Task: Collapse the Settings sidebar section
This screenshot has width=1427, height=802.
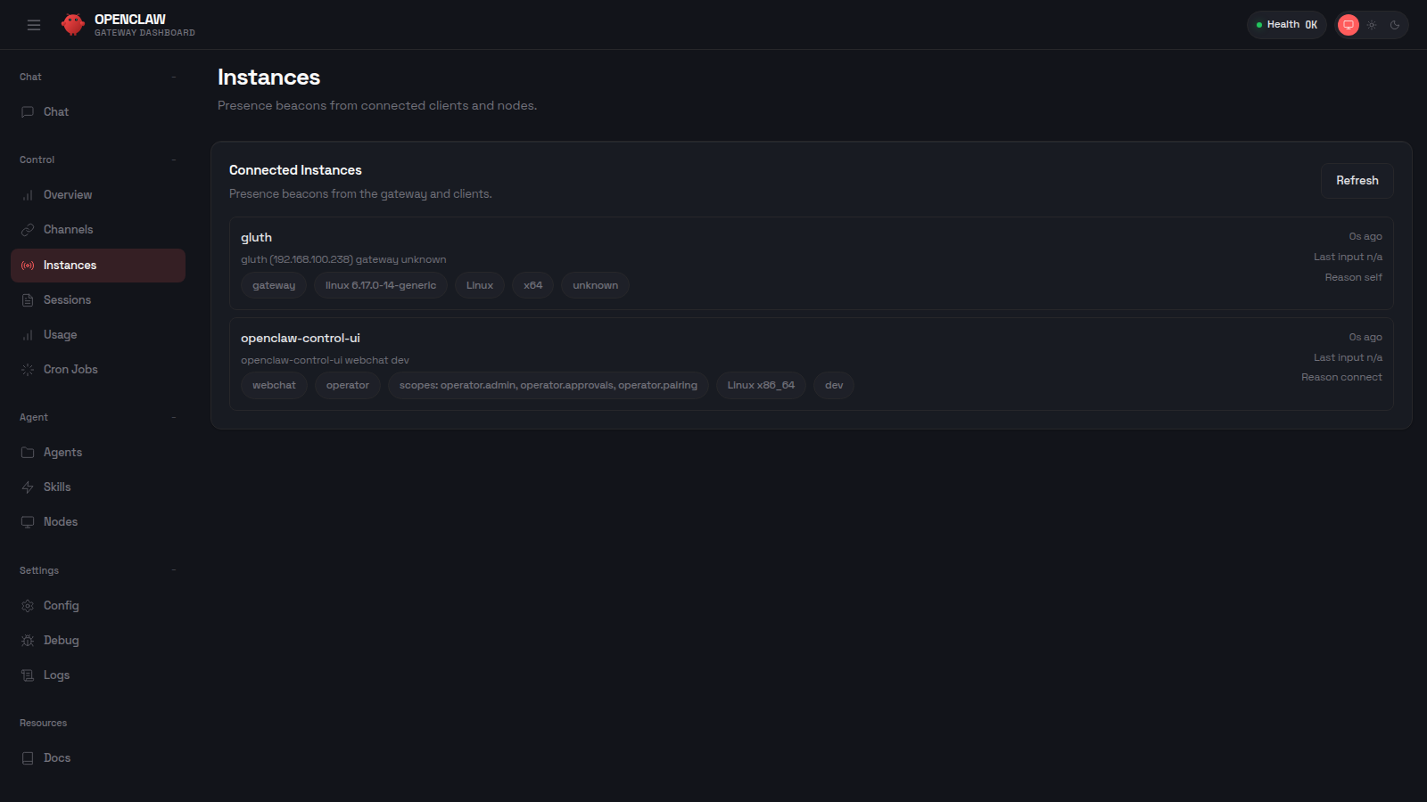Action: pos(173,570)
